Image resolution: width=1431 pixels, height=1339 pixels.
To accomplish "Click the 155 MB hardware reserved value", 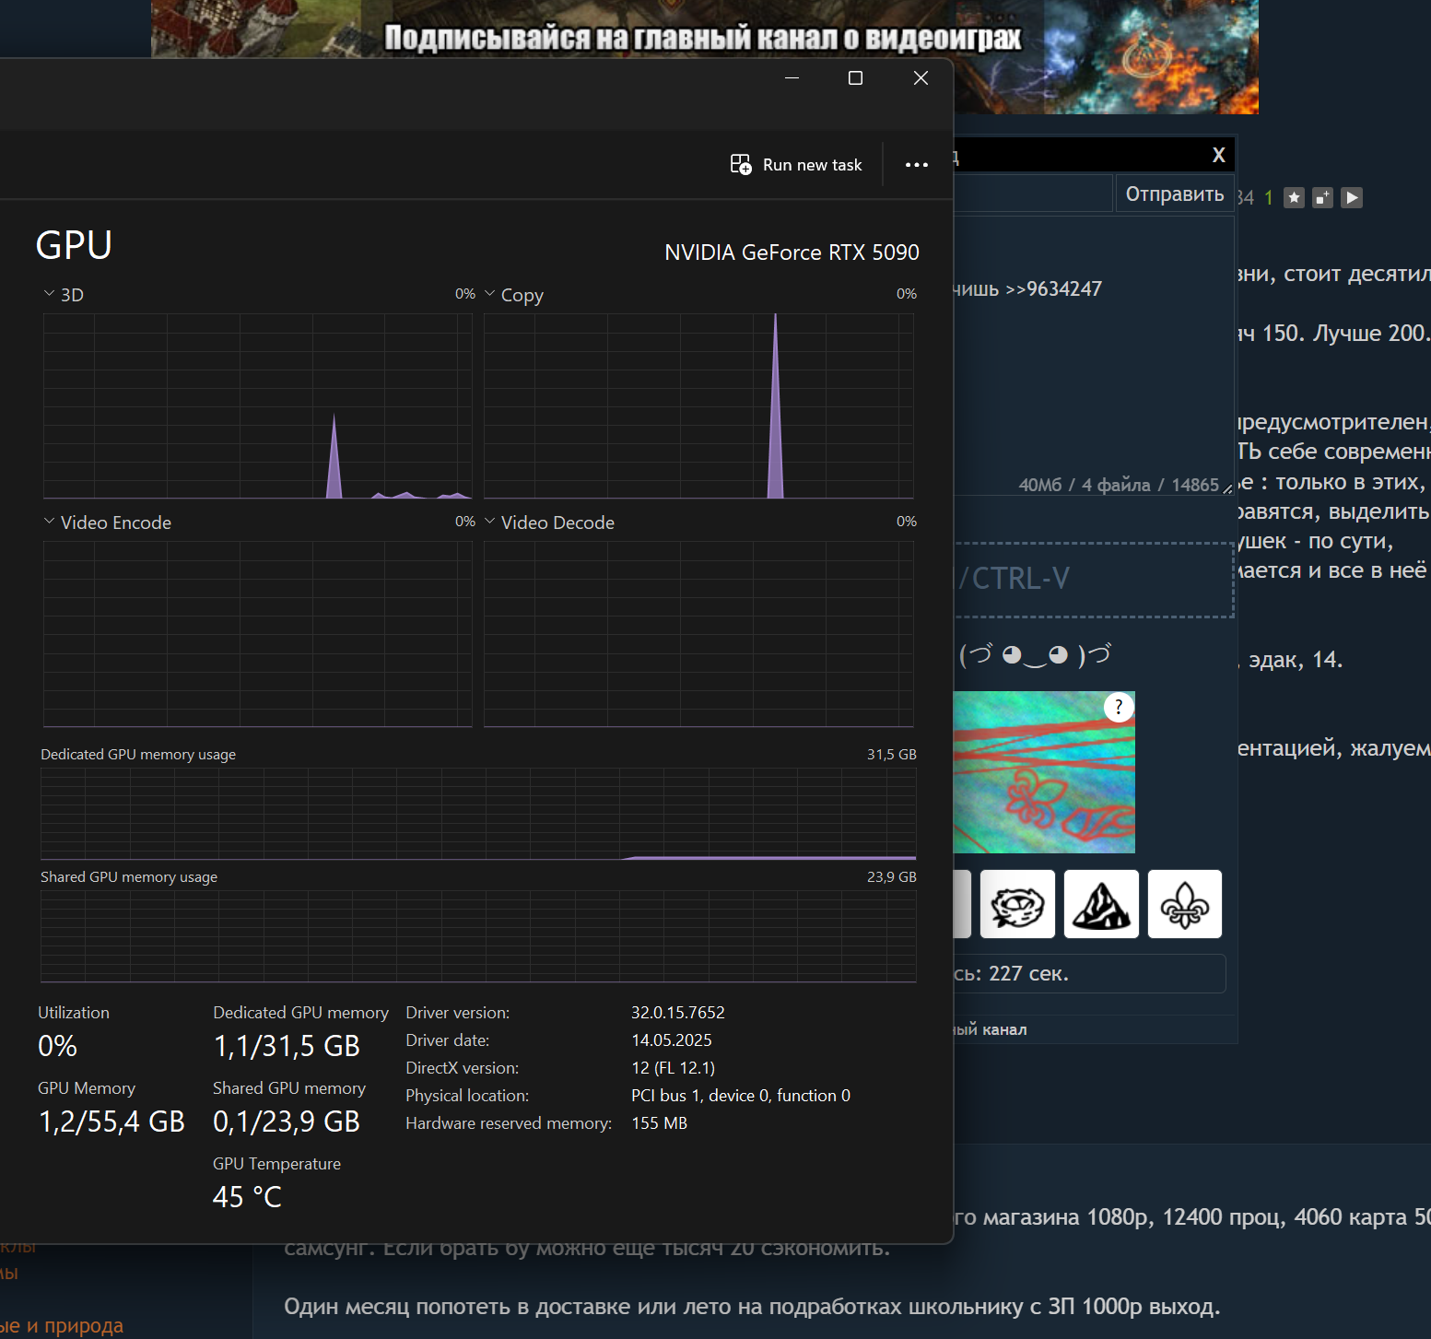I will pyautogui.click(x=659, y=1123).
